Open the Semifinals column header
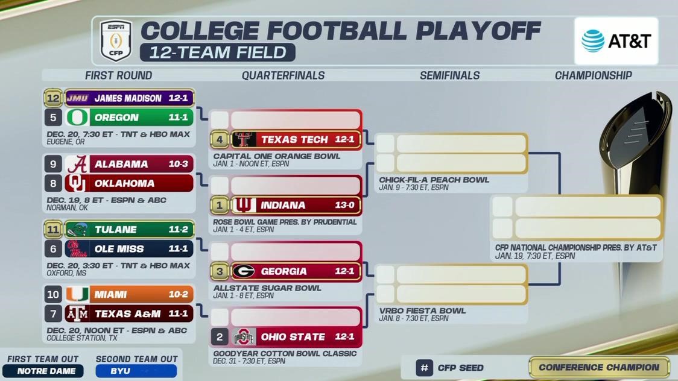This screenshot has width=678, height=381. 449,75
